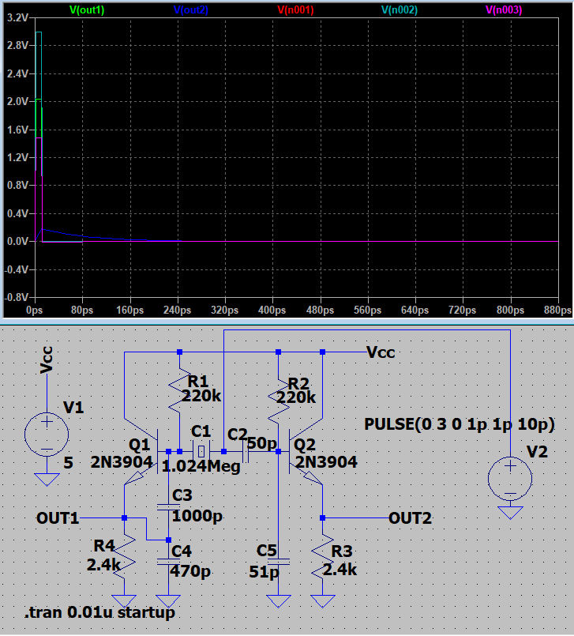Select the V(n002) trace label
The height and width of the screenshot is (636, 574).
click(x=400, y=10)
